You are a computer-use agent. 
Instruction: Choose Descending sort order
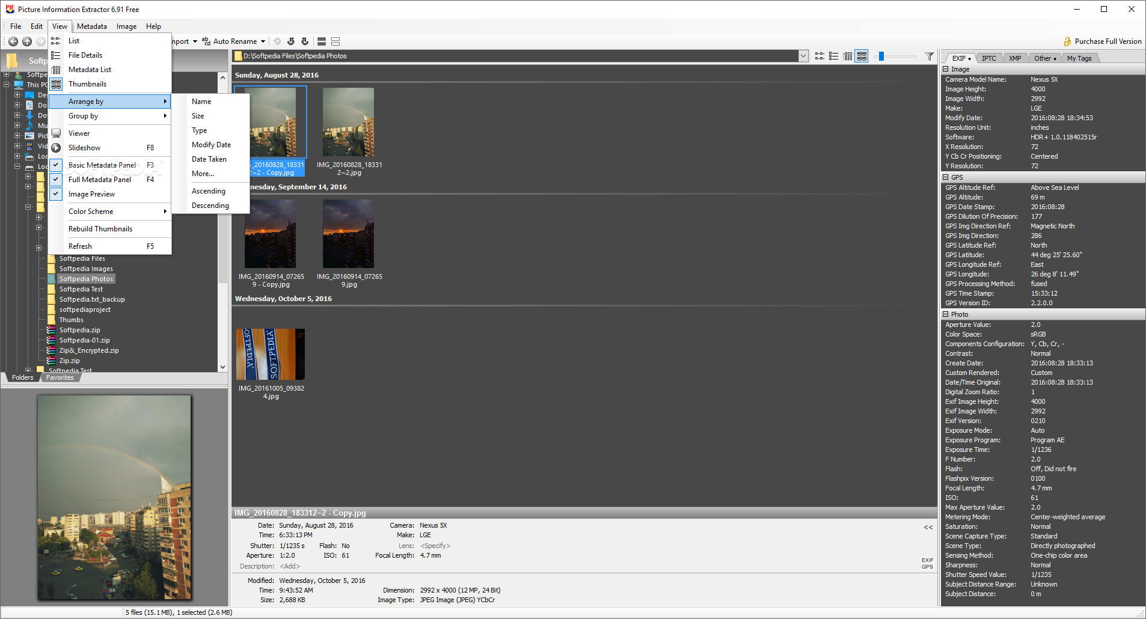210,206
